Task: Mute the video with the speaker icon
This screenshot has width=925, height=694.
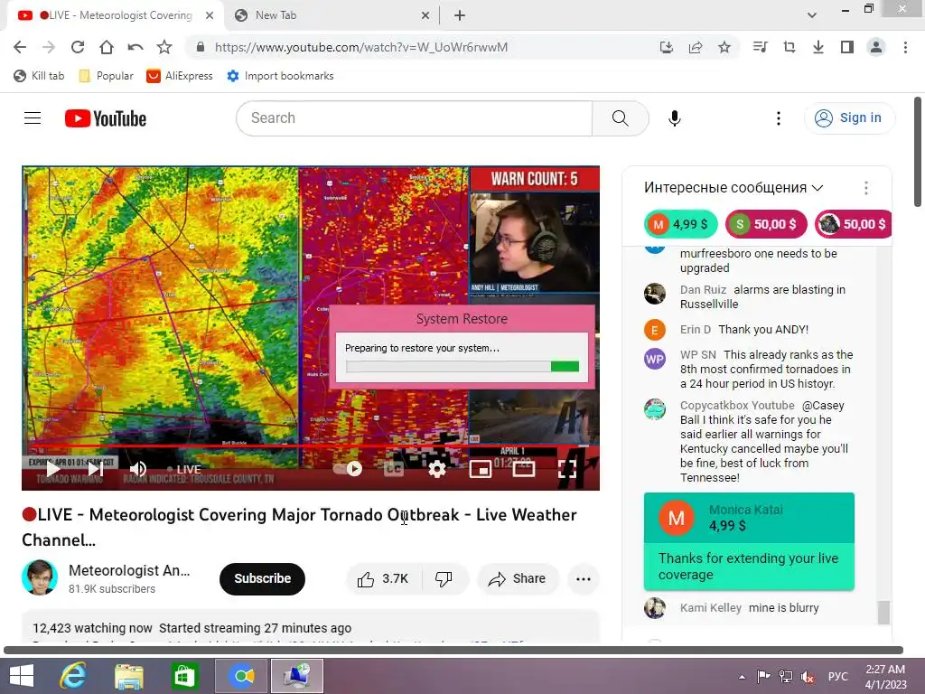Action: [x=137, y=469]
